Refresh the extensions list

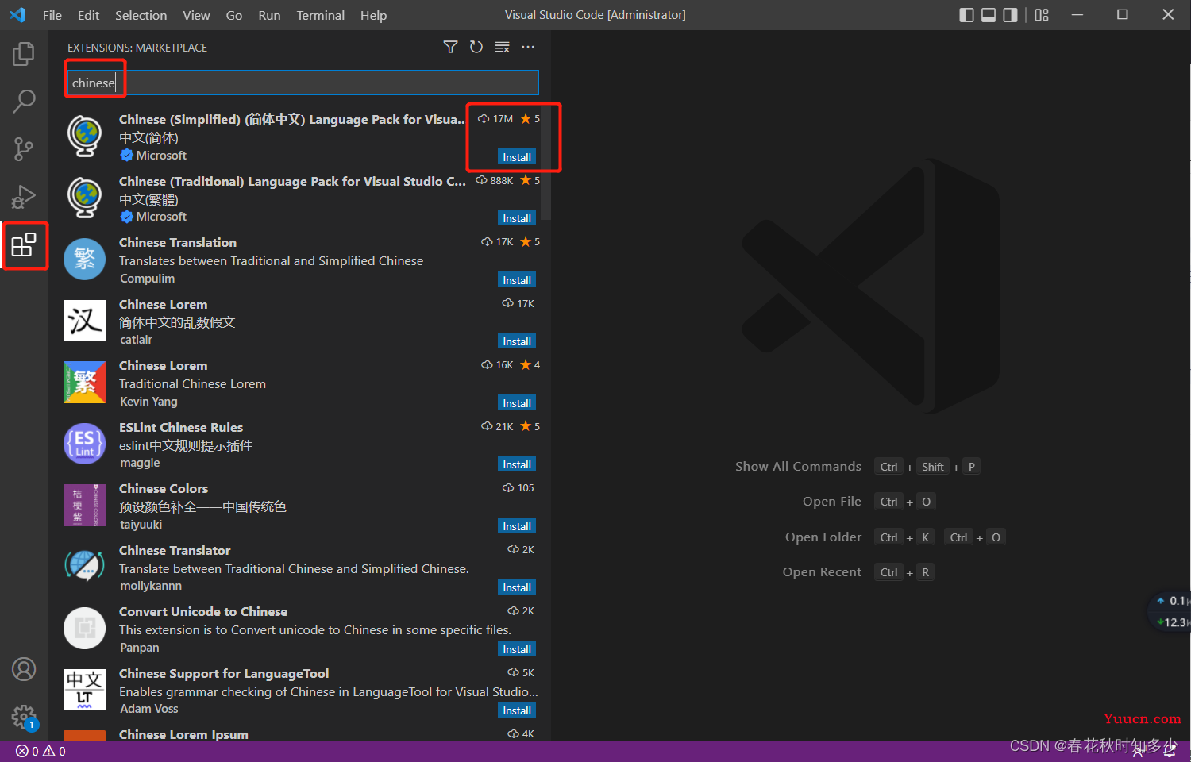coord(476,47)
